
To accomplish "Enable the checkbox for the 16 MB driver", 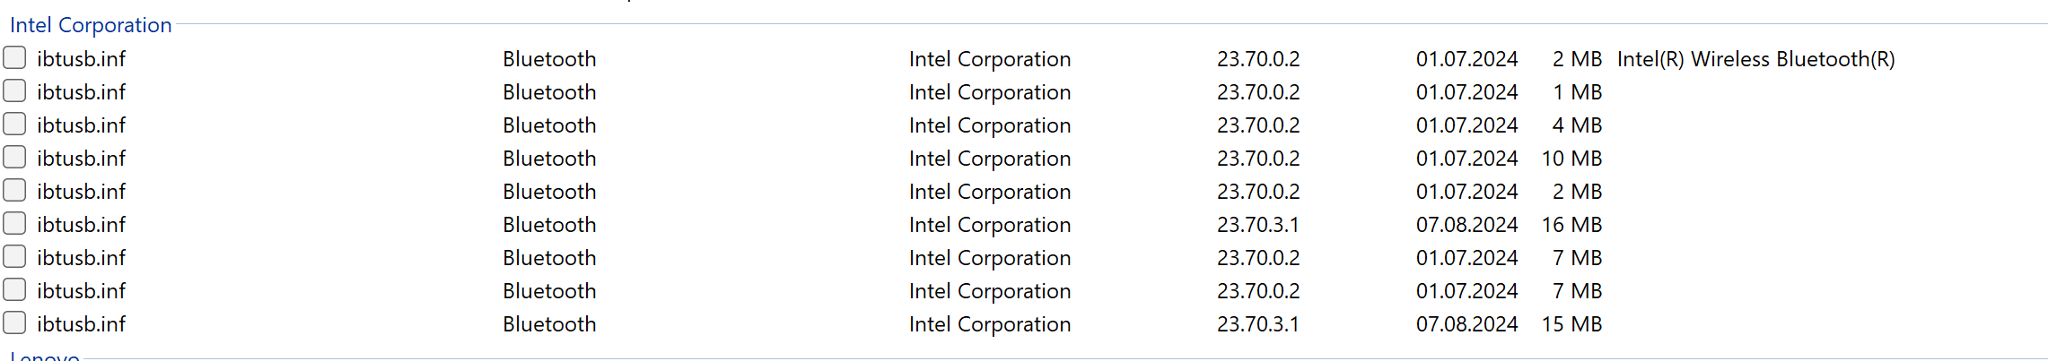I will (14, 224).
